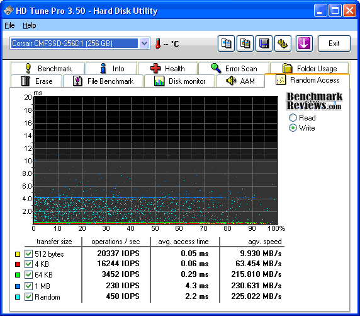Open the Folder Usage tab
This screenshot has height=316, width=360.
pyautogui.click(x=309, y=68)
